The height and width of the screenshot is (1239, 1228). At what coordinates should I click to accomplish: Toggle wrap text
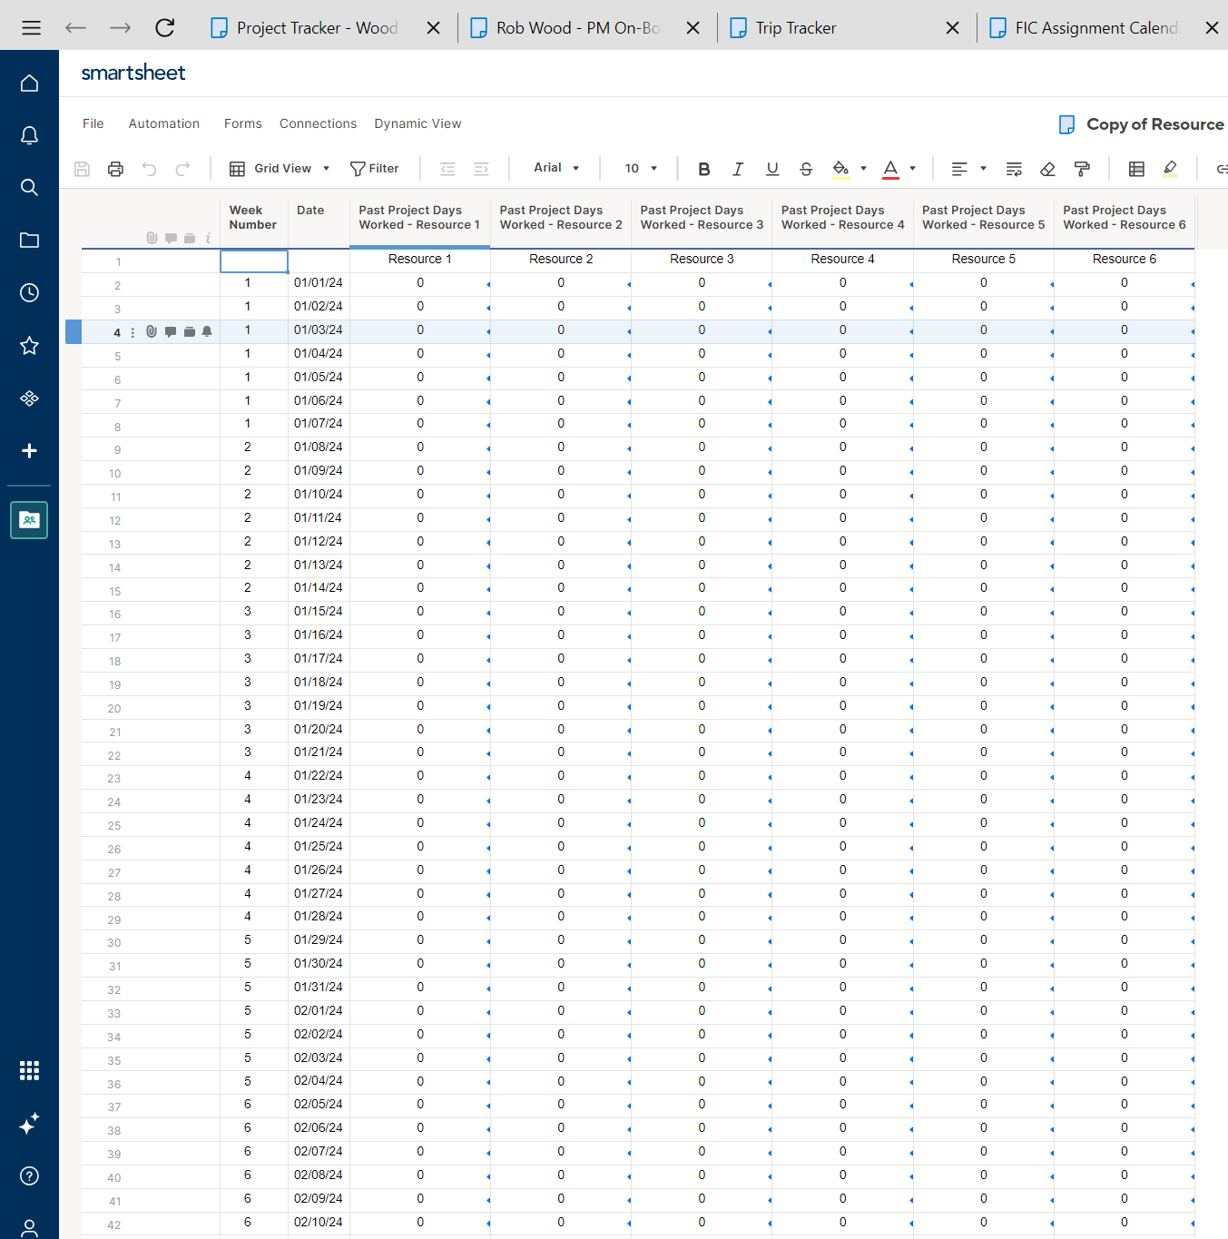(x=1014, y=169)
